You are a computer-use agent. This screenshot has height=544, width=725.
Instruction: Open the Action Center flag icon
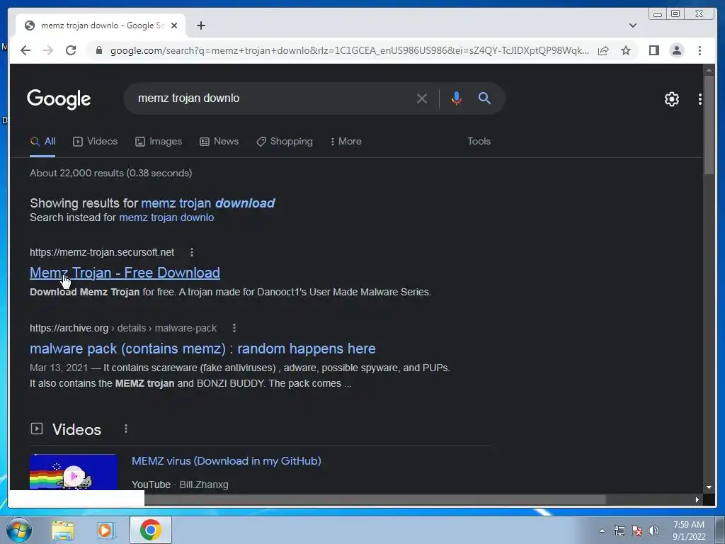636,531
